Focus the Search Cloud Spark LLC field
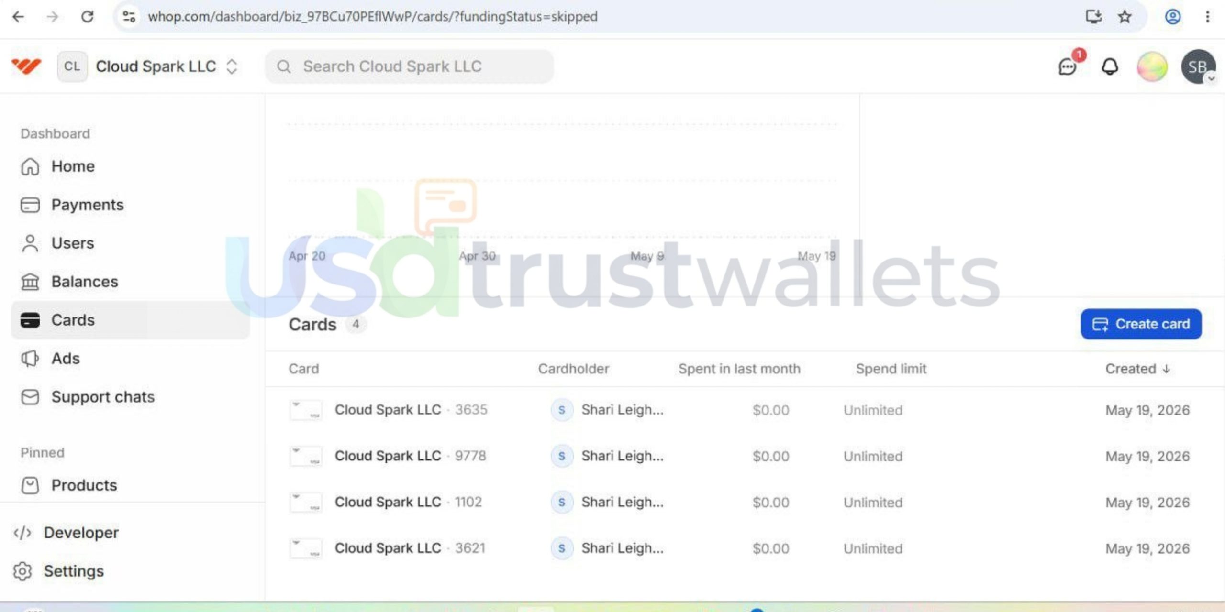Screen dimensions: 1225x612 click(x=410, y=66)
